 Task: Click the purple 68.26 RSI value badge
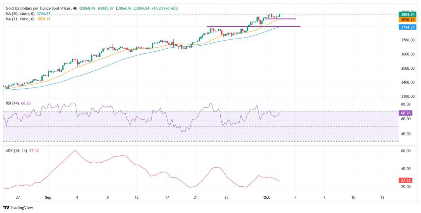[406, 112]
